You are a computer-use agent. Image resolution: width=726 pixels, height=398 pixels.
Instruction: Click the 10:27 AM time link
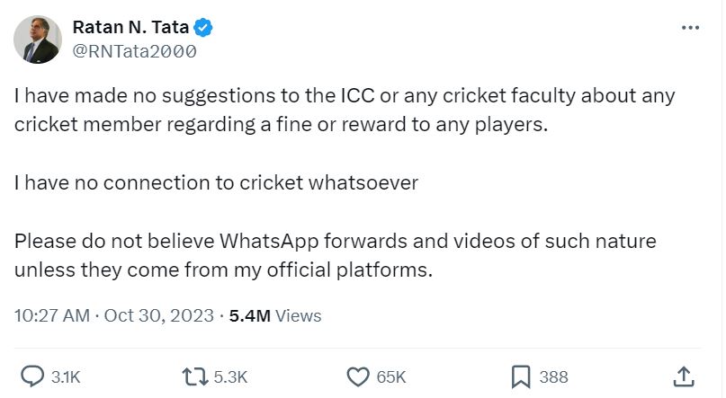52,315
